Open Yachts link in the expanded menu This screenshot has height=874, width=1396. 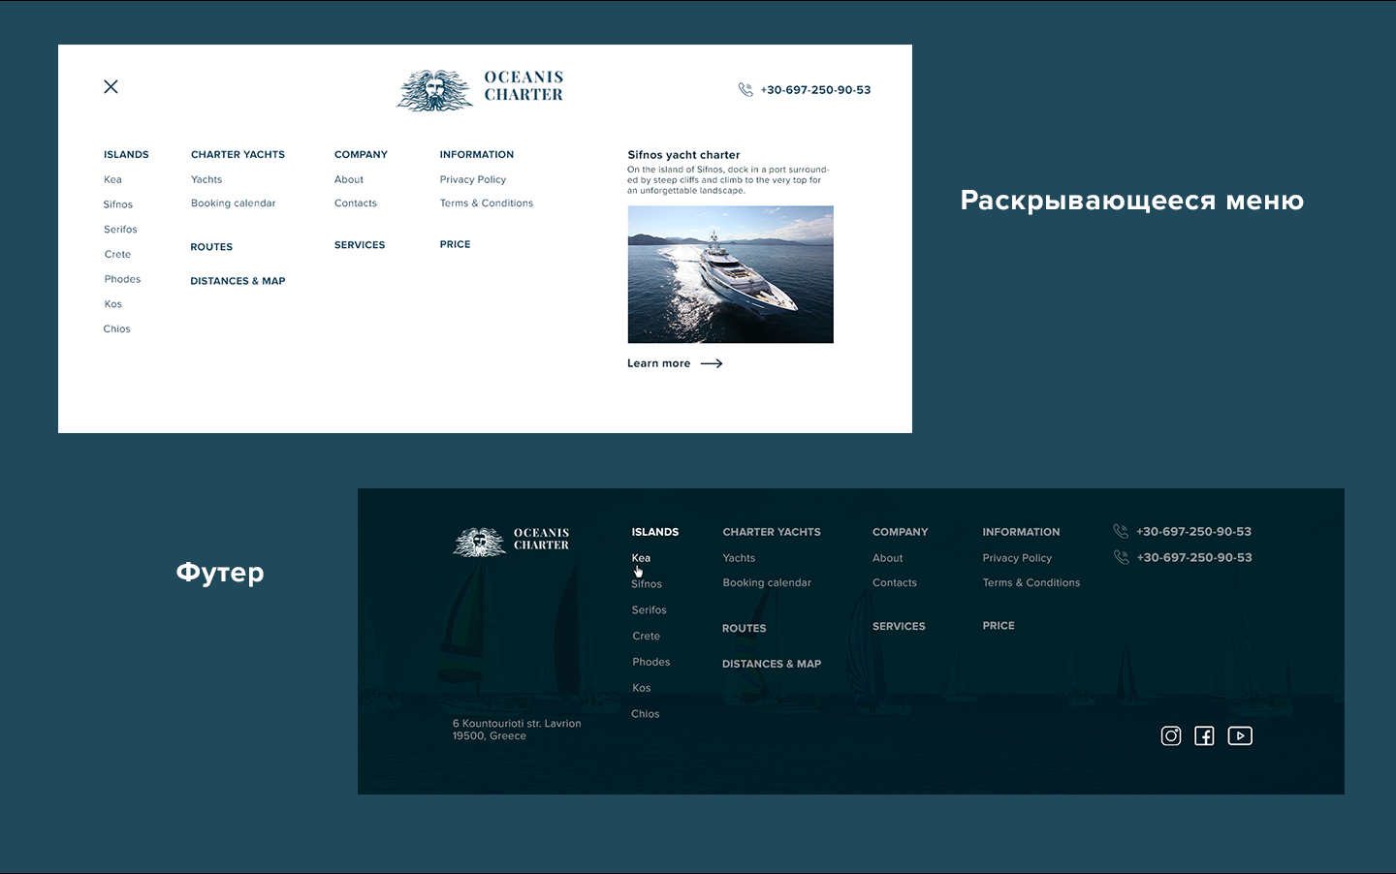[x=206, y=179]
